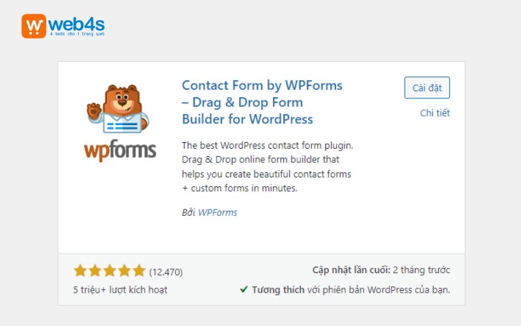
Task: Click the fifth rating star
Action: tap(139, 271)
